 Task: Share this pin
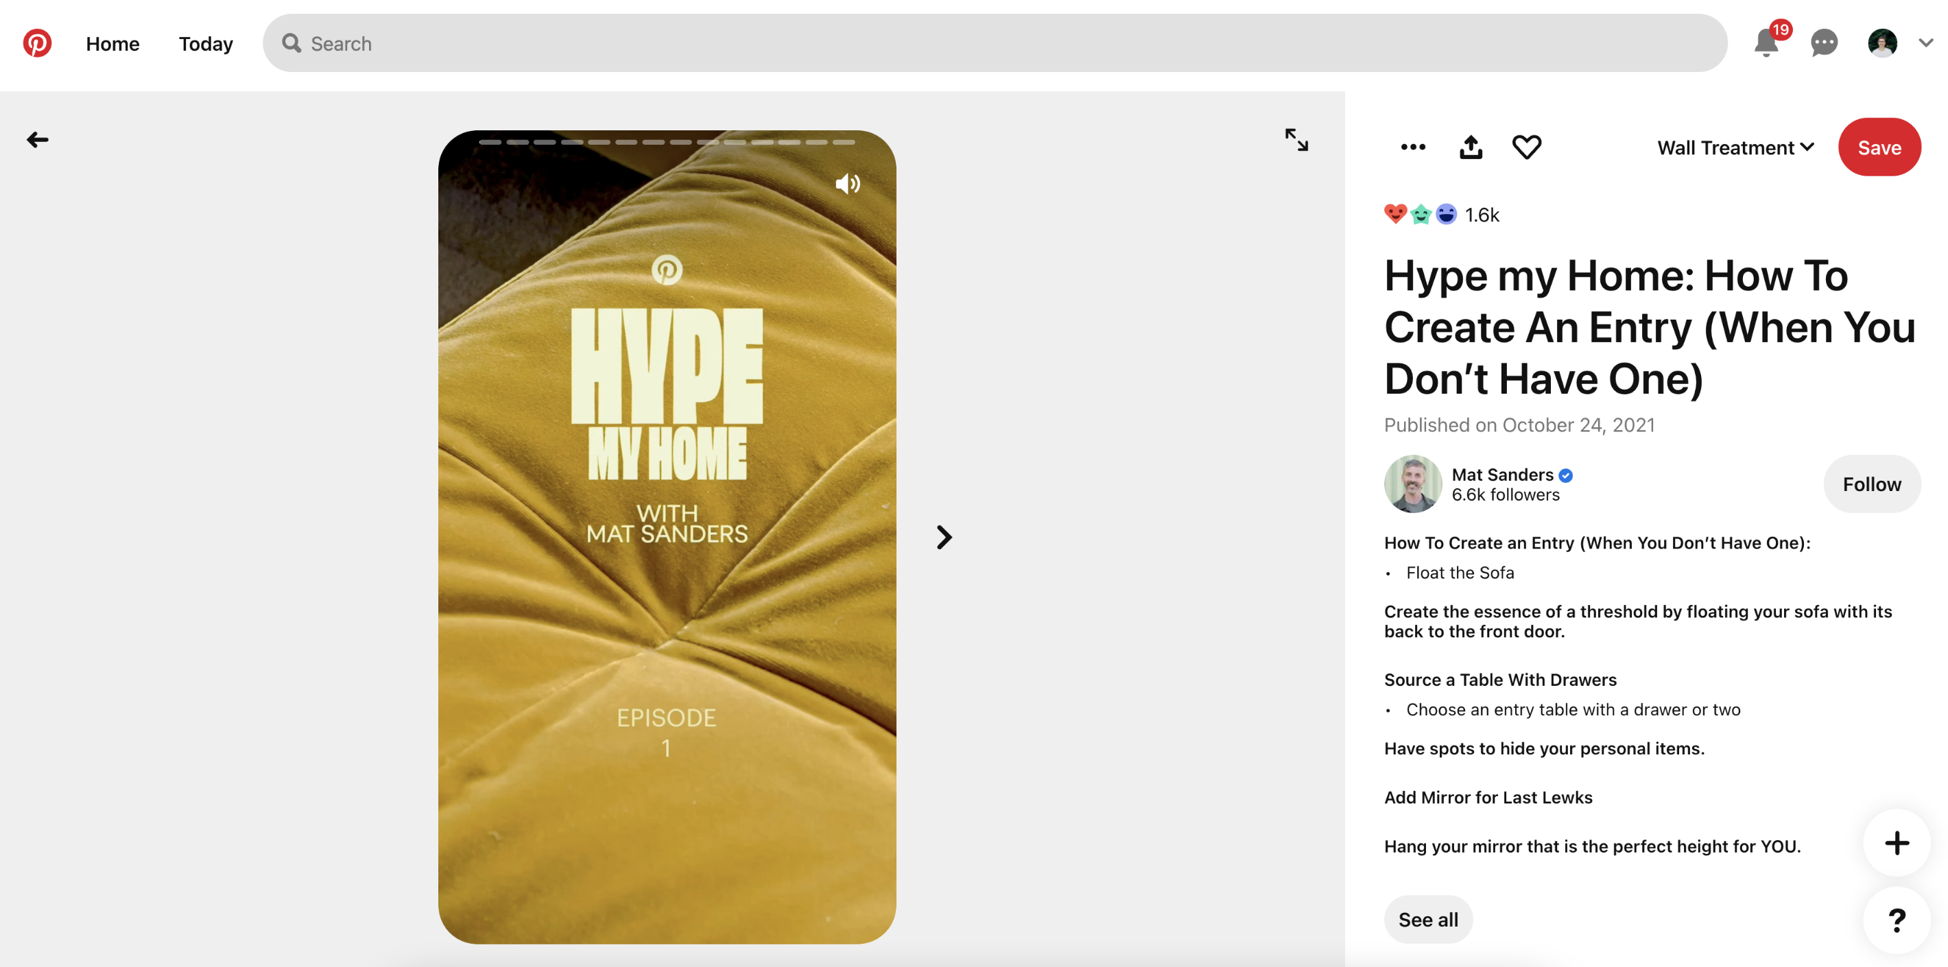[1470, 147]
